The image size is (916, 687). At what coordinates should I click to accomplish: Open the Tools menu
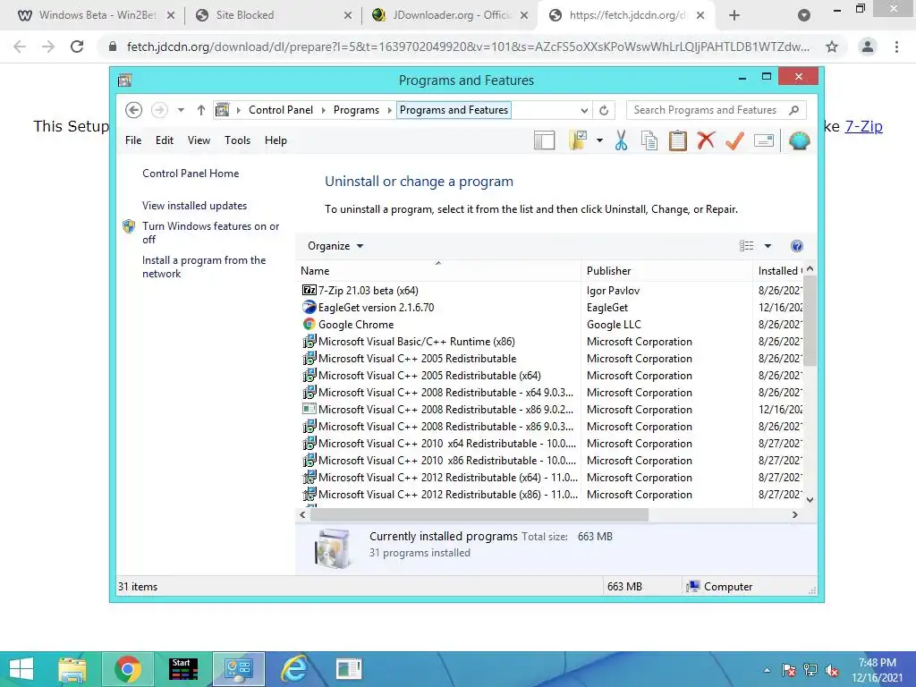point(237,140)
